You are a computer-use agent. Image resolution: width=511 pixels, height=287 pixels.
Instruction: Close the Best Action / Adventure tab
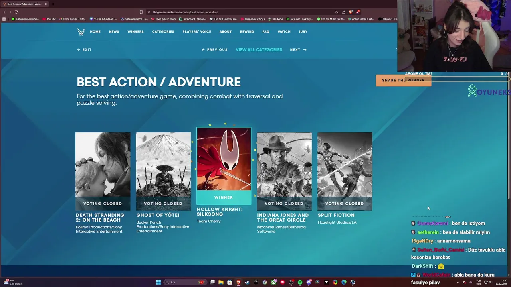click(46, 4)
